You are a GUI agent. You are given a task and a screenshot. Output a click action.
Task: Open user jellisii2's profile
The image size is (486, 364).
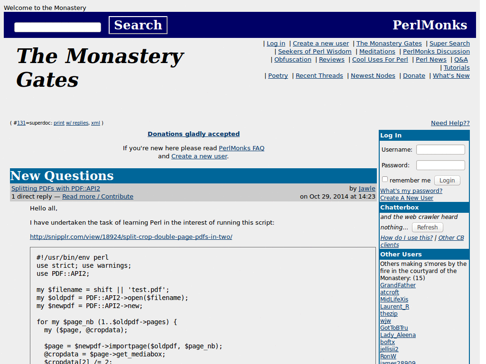pos(389,349)
